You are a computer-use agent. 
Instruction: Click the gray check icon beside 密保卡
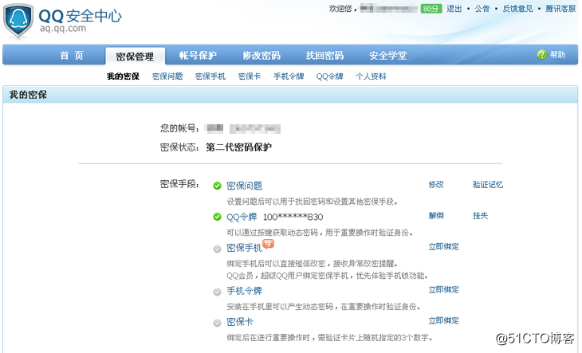click(x=217, y=323)
